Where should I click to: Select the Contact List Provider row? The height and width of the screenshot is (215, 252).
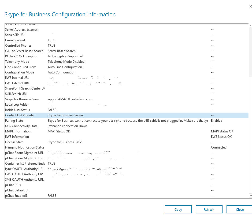[x=127, y=115]
